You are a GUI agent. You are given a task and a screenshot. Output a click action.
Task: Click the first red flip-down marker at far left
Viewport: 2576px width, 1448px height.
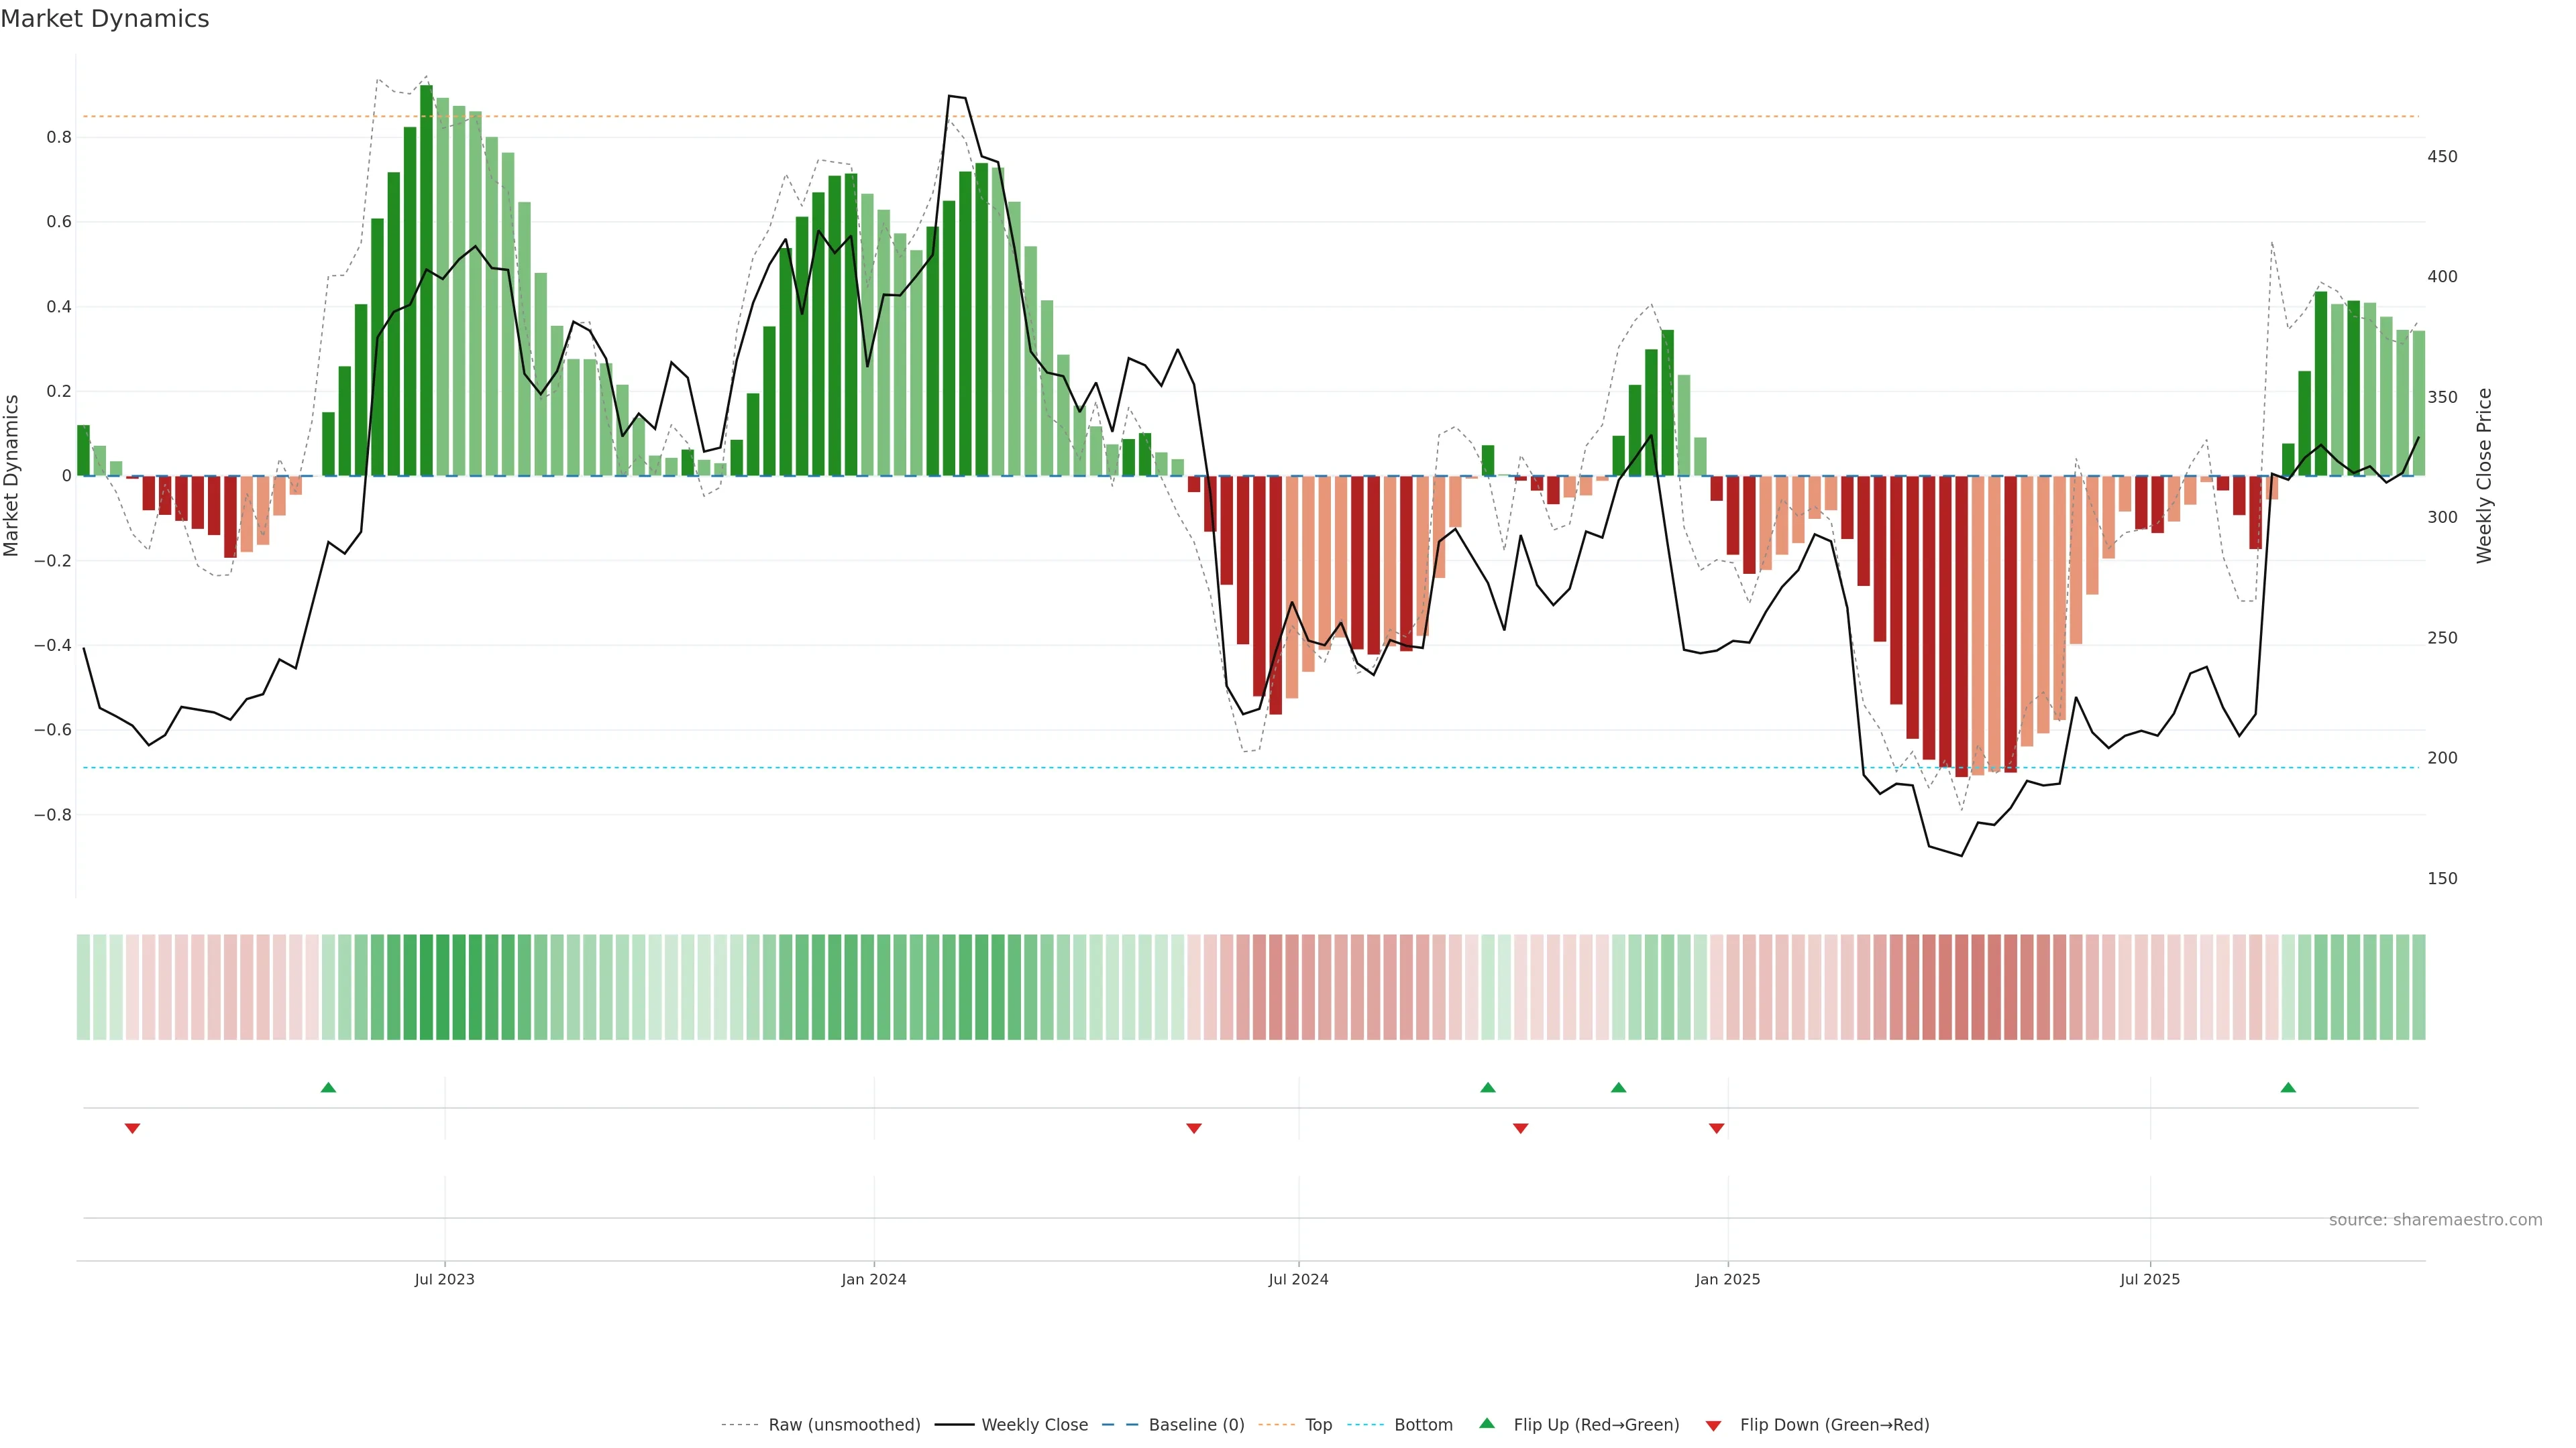pos(132,1128)
